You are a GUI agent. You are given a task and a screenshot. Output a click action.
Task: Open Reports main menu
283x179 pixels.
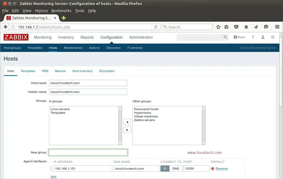[x=87, y=37]
